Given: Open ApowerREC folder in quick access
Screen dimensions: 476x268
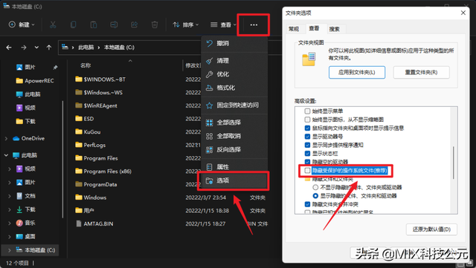Looking at the screenshot, I should coord(35,81).
